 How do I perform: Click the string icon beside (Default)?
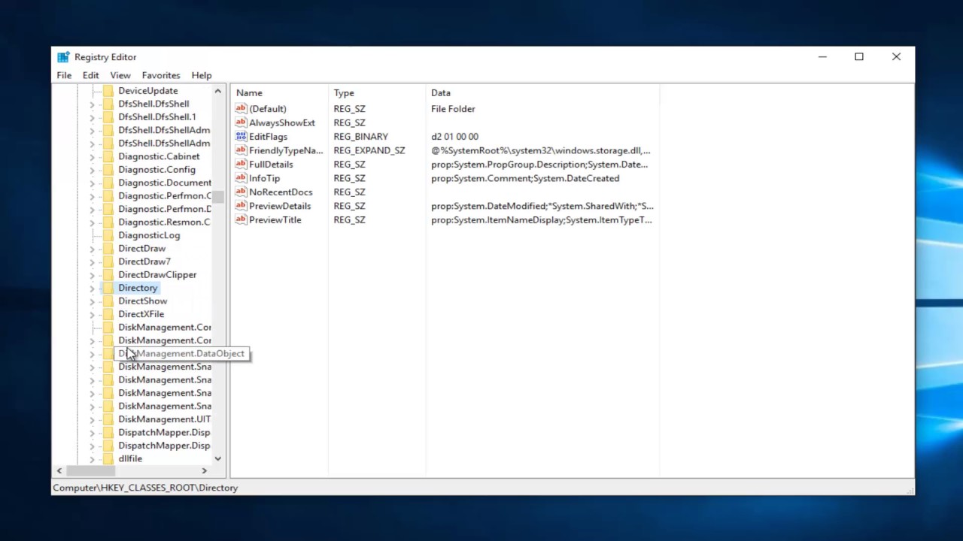[x=241, y=108]
